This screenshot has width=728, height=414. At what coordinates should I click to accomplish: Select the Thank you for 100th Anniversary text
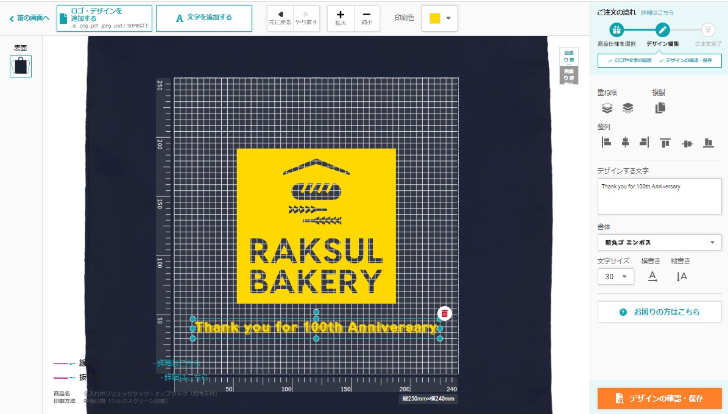316,327
